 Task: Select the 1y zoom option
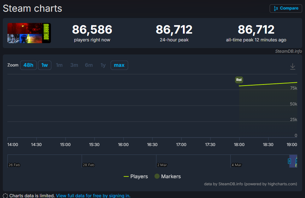103,65
